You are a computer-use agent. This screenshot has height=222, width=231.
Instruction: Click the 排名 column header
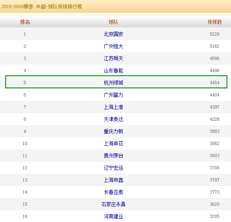click(x=25, y=22)
